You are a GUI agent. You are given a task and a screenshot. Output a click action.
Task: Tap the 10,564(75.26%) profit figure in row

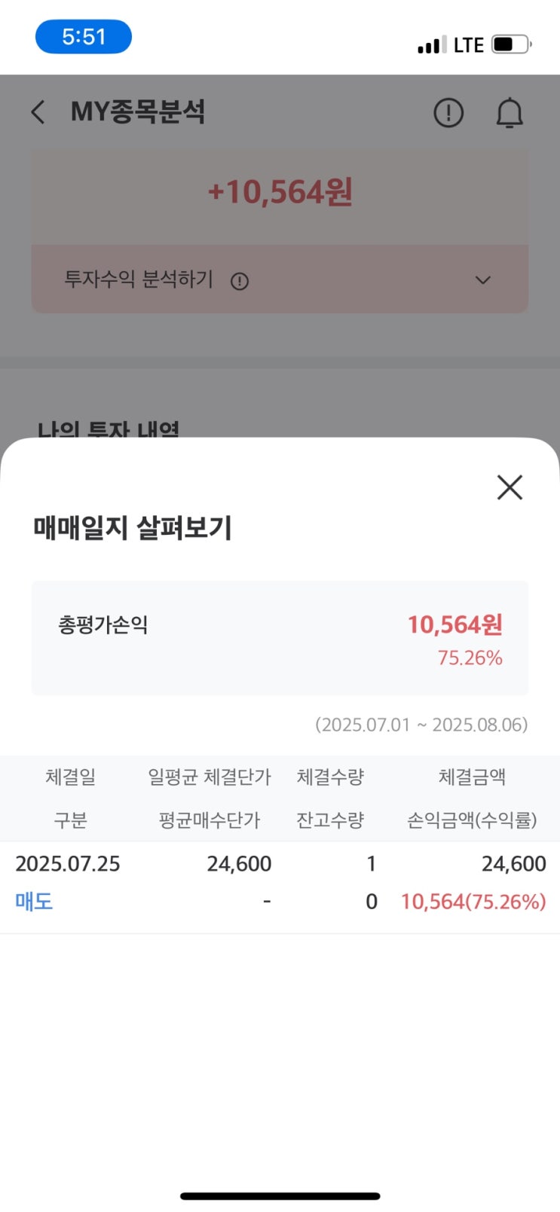click(473, 901)
